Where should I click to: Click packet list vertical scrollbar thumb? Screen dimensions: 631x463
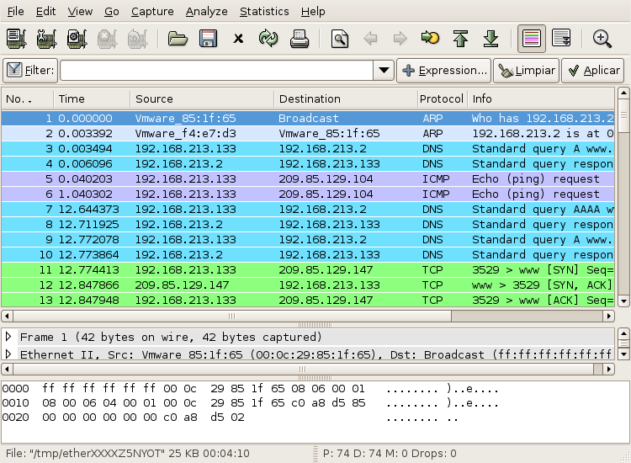[x=623, y=115]
